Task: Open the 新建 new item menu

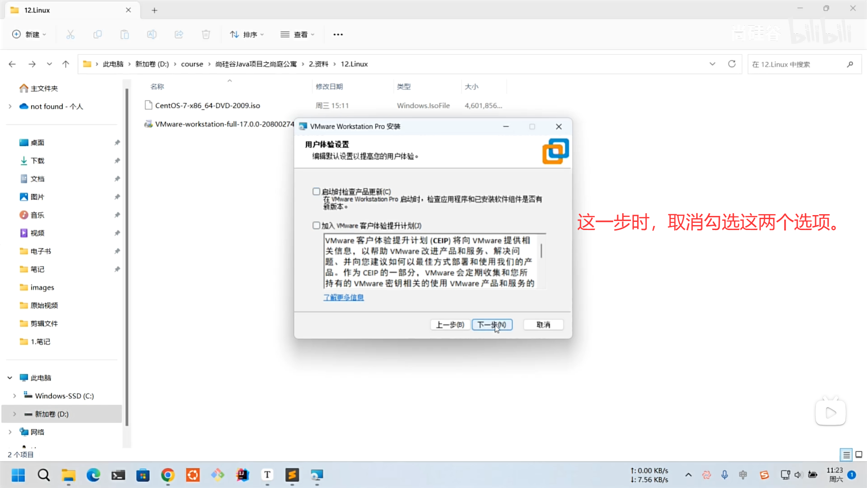Action: click(x=29, y=34)
